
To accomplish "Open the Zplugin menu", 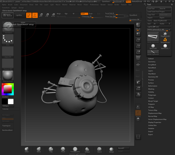I will click(14, 8).
